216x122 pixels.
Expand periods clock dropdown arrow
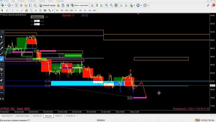(141, 5)
